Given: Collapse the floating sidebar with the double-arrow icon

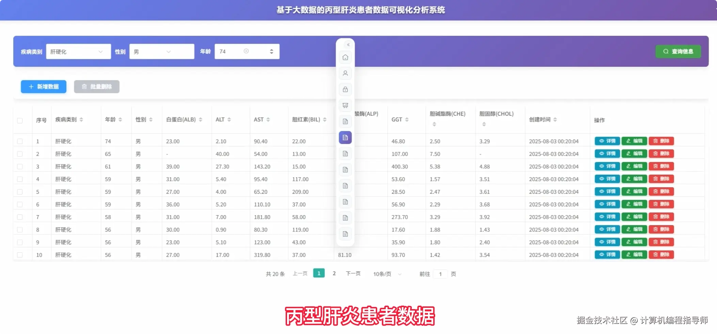Looking at the screenshot, I should 348,45.
